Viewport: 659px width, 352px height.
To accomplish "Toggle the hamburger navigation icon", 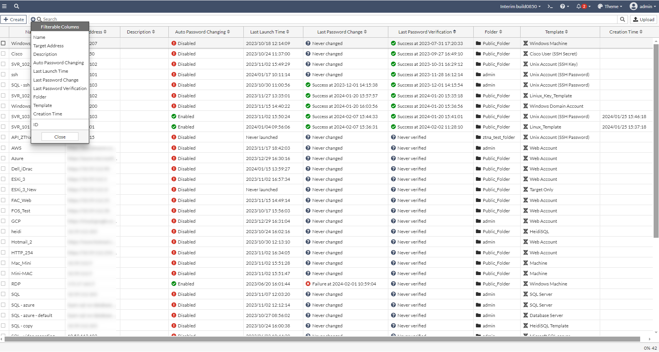I will point(5,6).
